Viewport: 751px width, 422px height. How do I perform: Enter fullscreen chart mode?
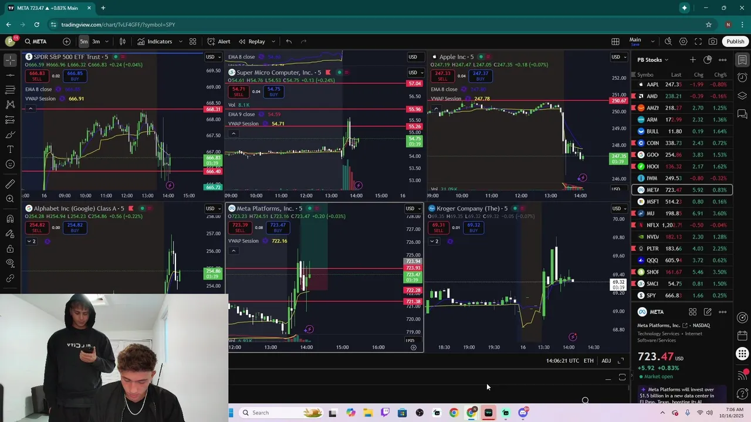tap(698, 42)
